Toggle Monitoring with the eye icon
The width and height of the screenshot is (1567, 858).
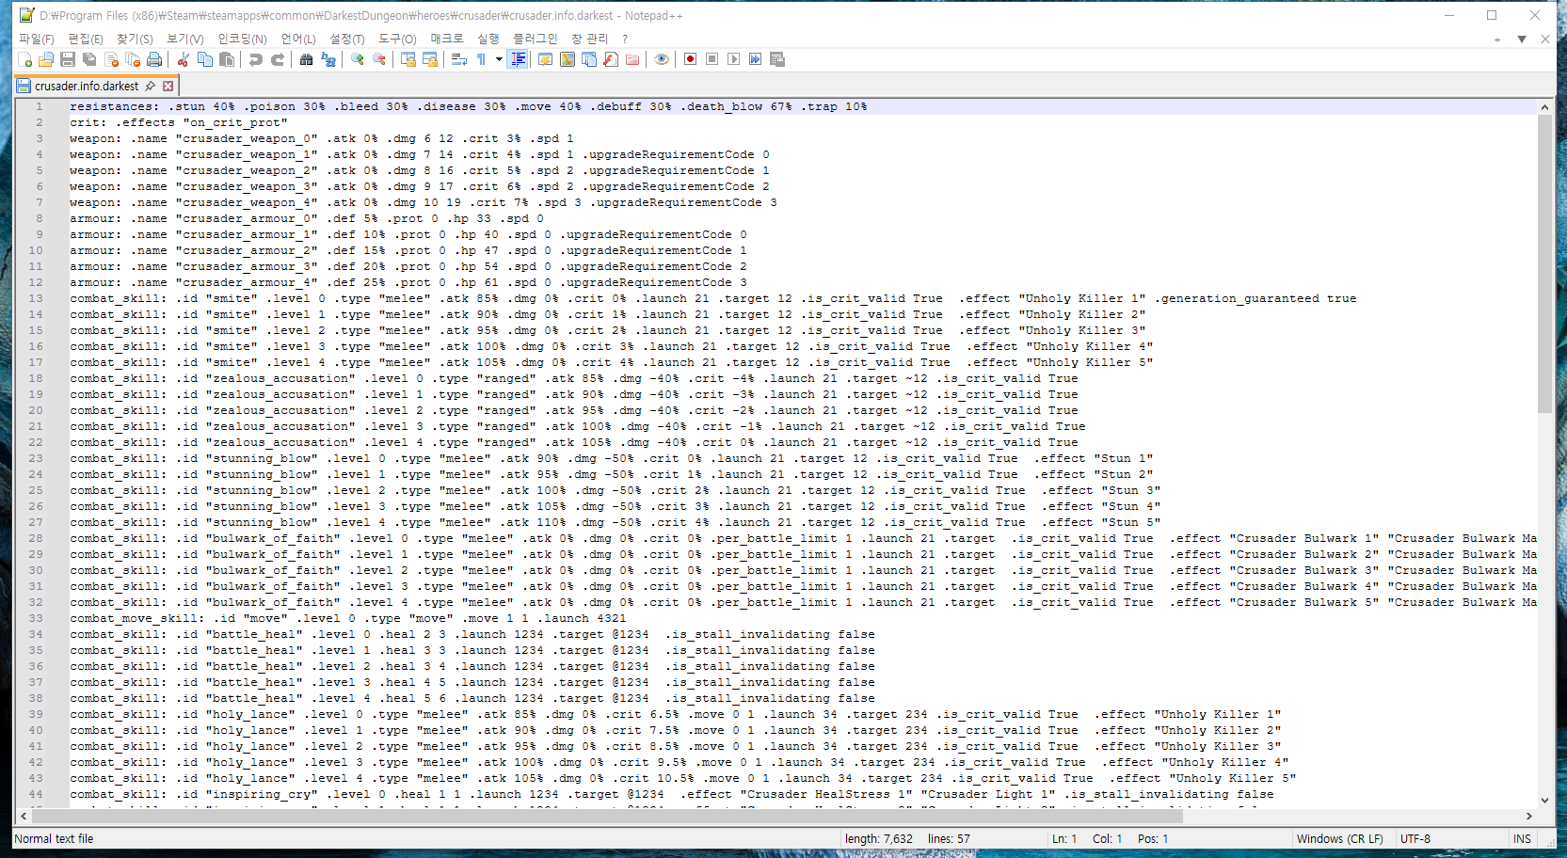[662, 59]
